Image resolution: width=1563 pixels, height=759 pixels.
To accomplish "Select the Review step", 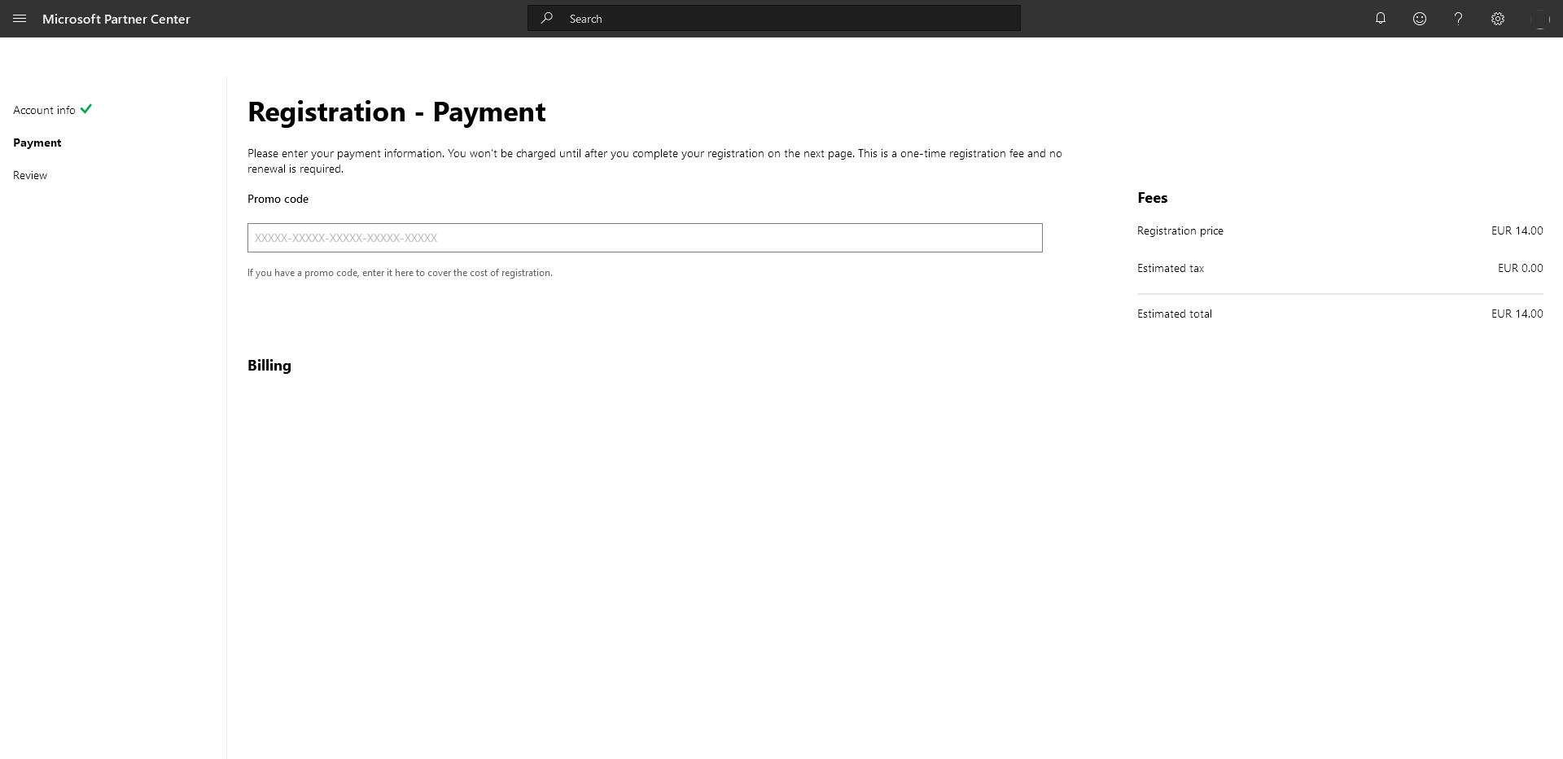I will click(29, 174).
